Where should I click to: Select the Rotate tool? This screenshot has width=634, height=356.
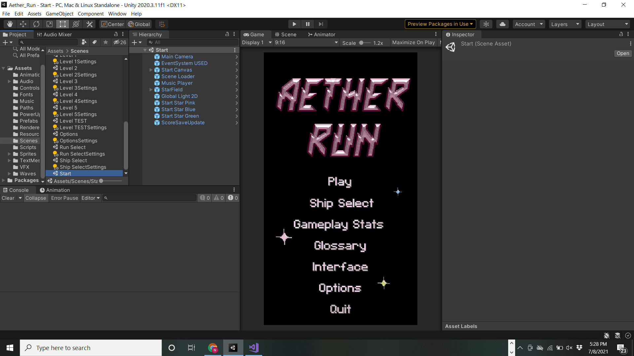tap(36, 24)
